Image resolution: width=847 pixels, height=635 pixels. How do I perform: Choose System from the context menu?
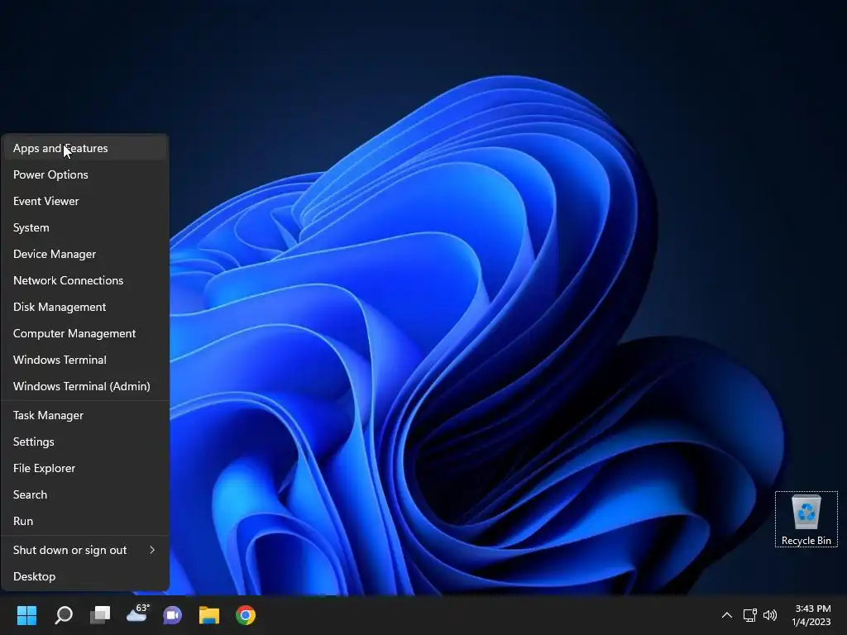click(x=85, y=227)
